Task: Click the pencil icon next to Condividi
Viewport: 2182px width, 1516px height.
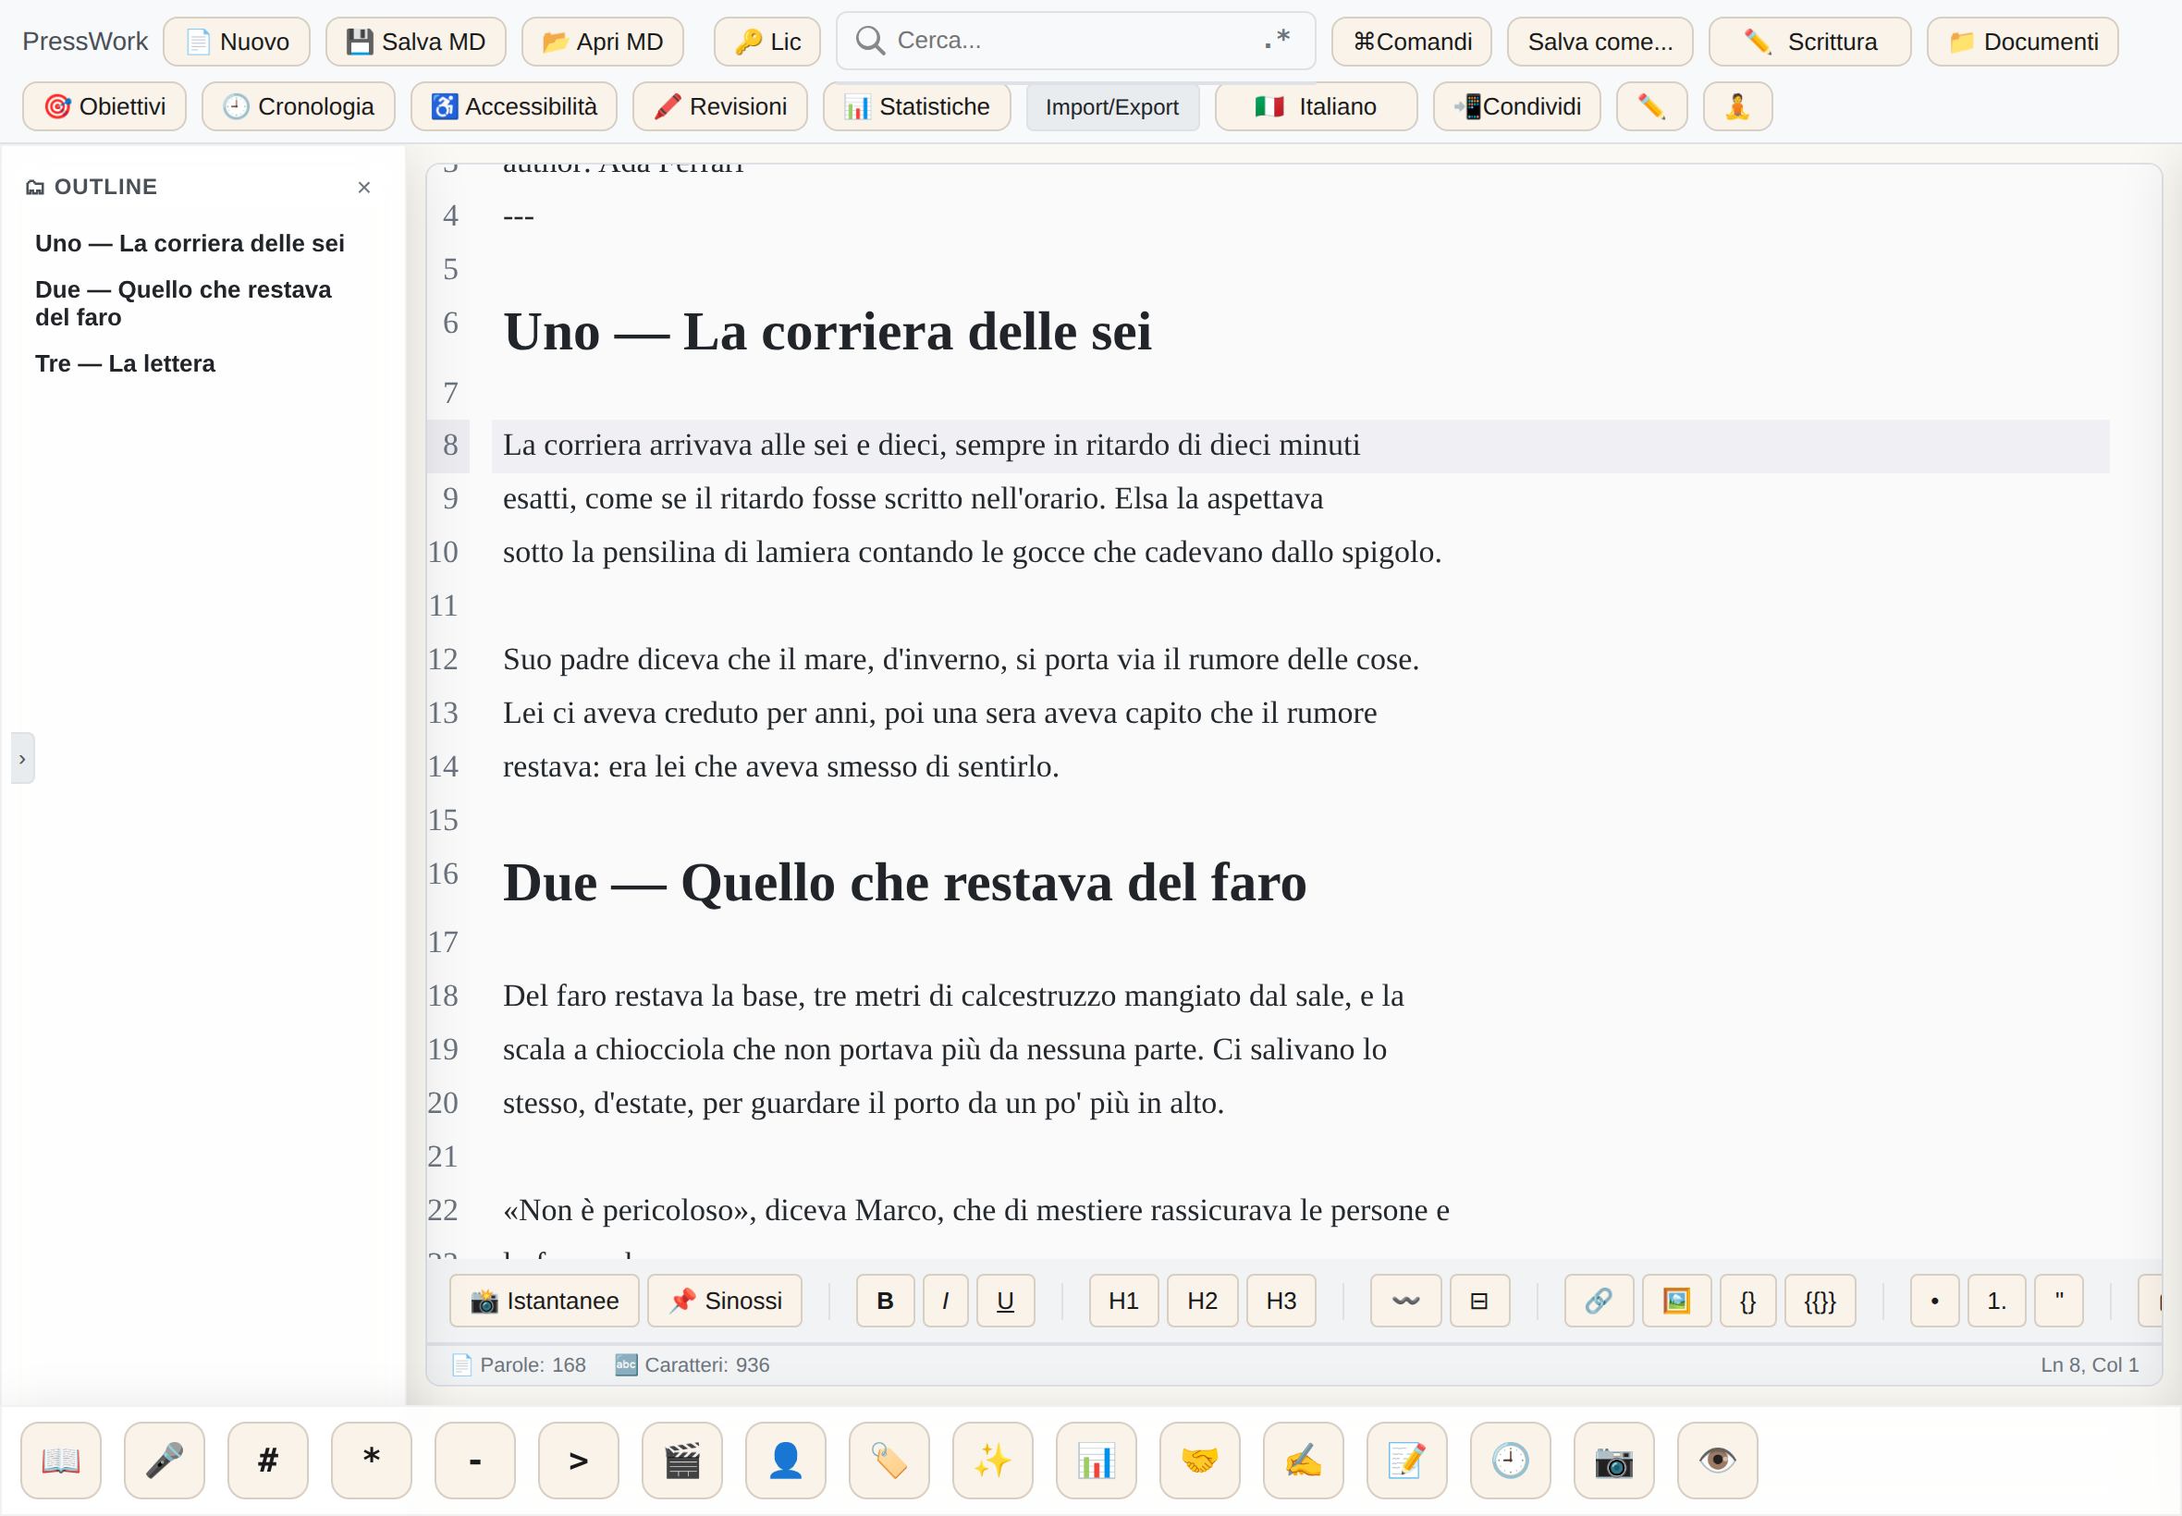Action: [x=1652, y=106]
